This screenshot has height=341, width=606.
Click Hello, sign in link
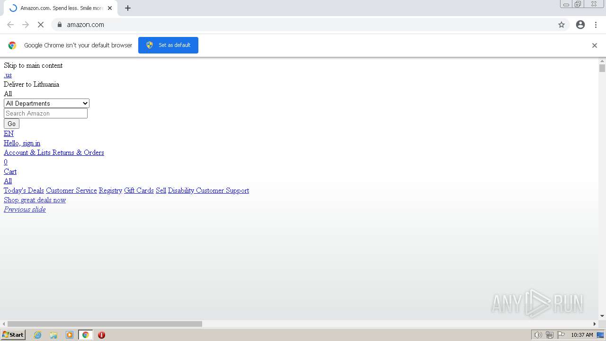coord(22,143)
